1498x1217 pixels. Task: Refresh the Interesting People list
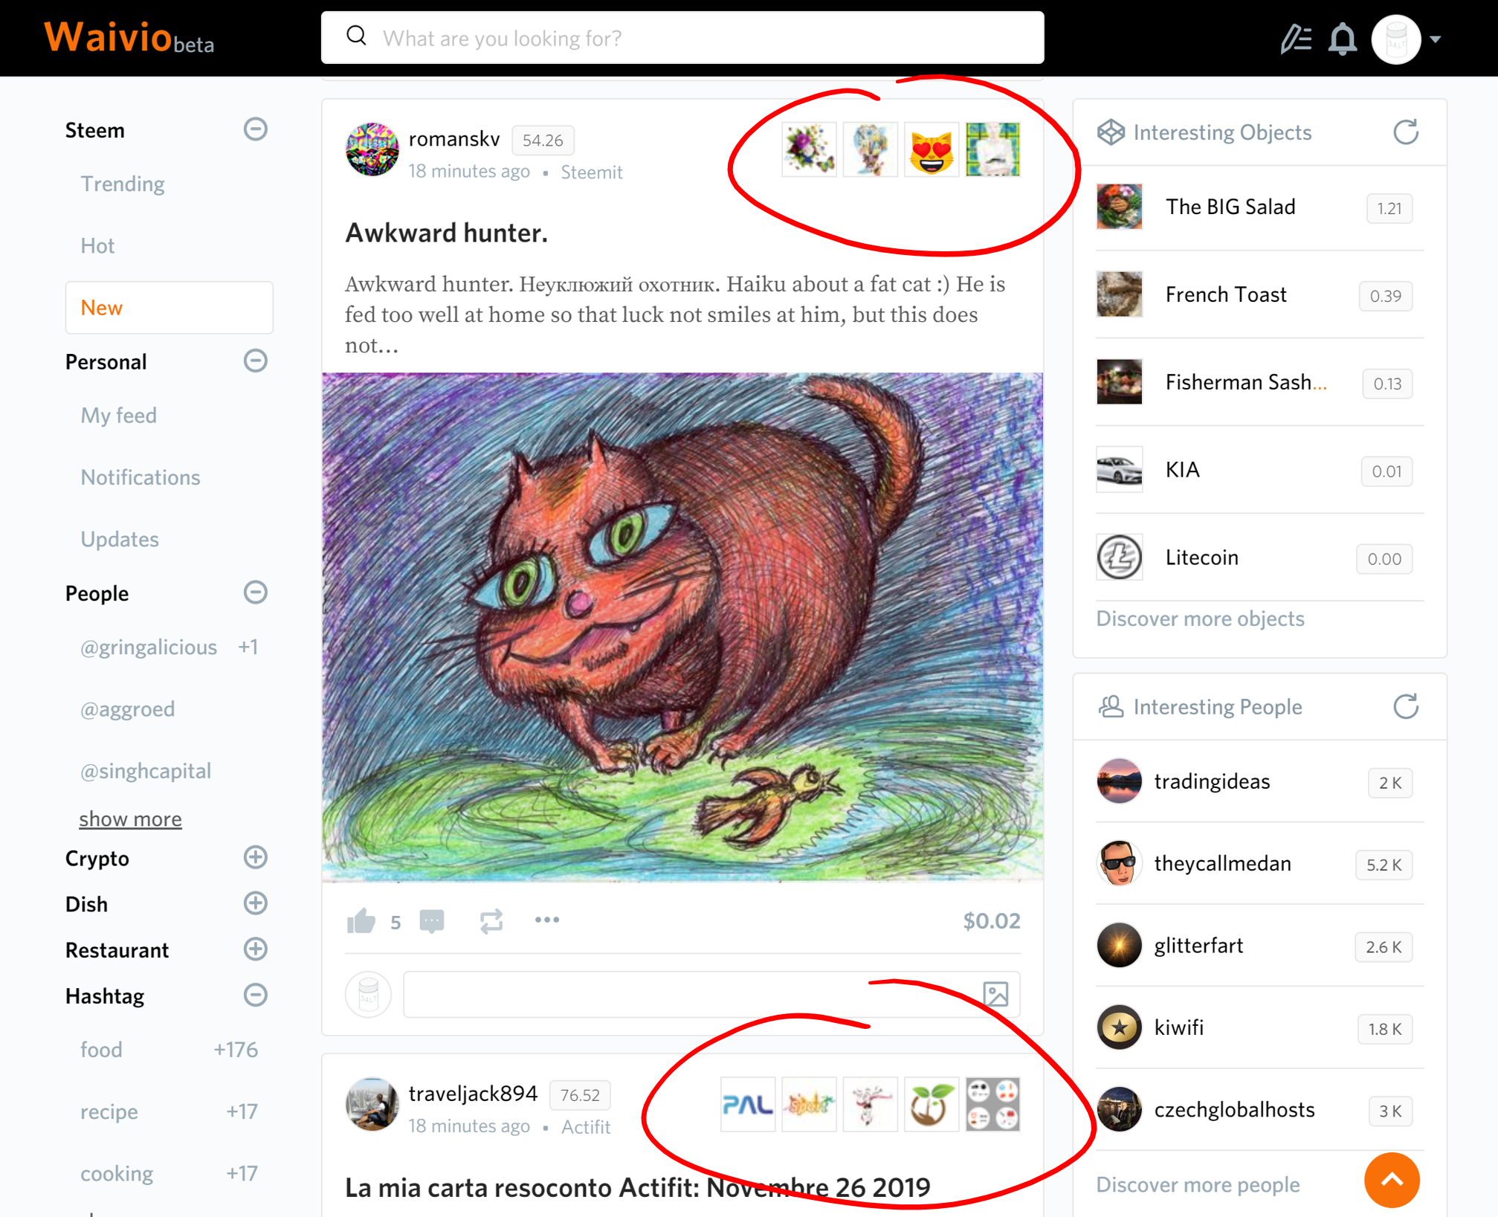1405,706
